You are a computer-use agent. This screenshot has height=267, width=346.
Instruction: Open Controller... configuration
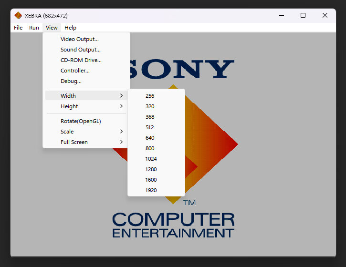[86, 71]
